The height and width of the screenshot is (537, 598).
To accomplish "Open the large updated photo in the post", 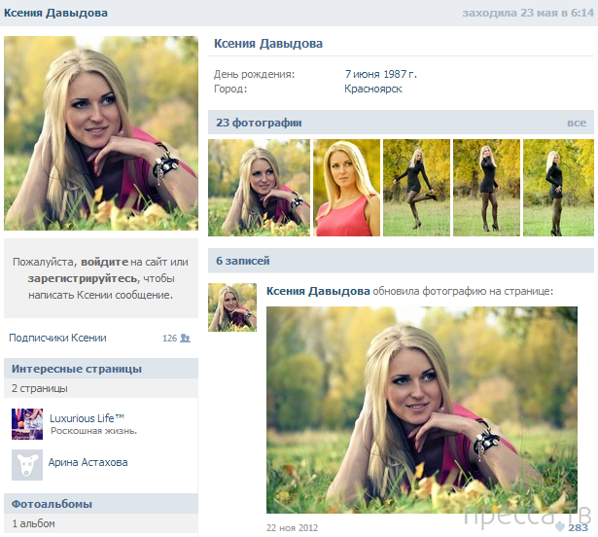I will (421, 409).
